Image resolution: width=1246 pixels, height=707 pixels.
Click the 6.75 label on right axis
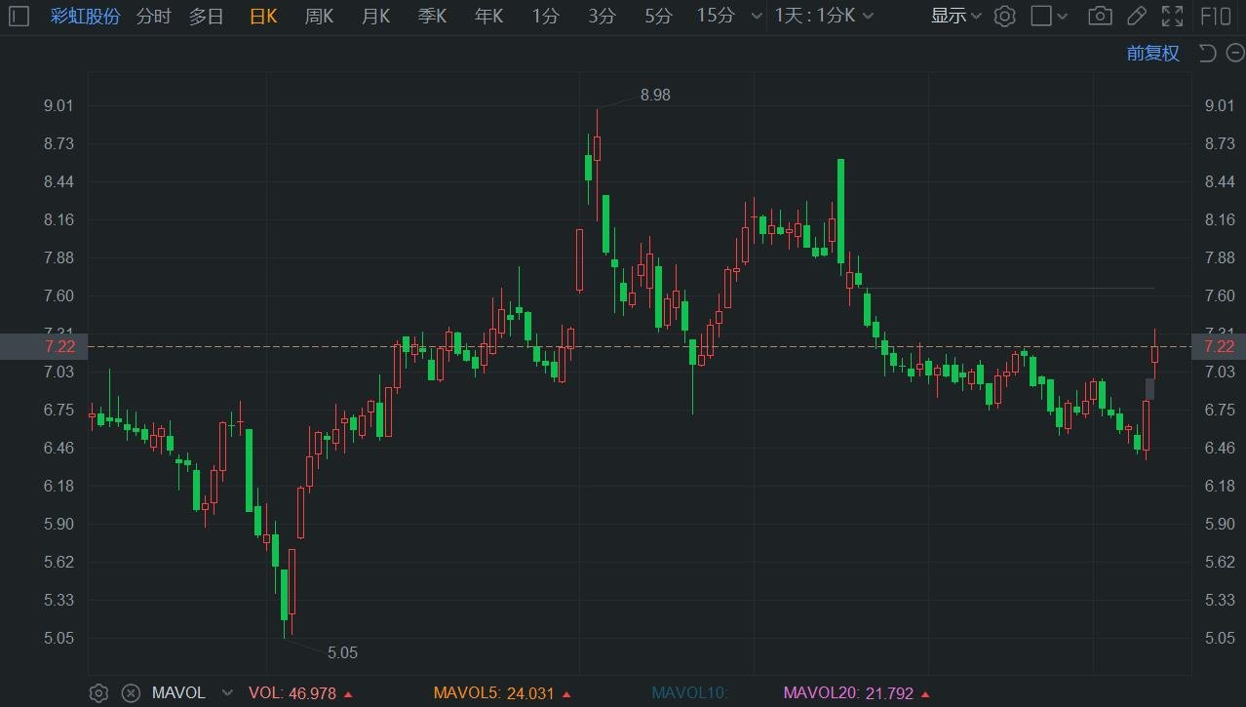point(1220,410)
